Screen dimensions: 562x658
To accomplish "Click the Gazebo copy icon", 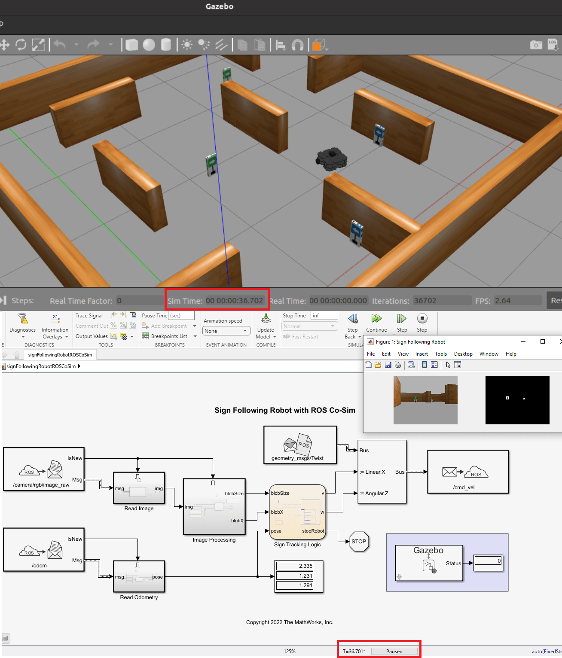I will (x=242, y=45).
